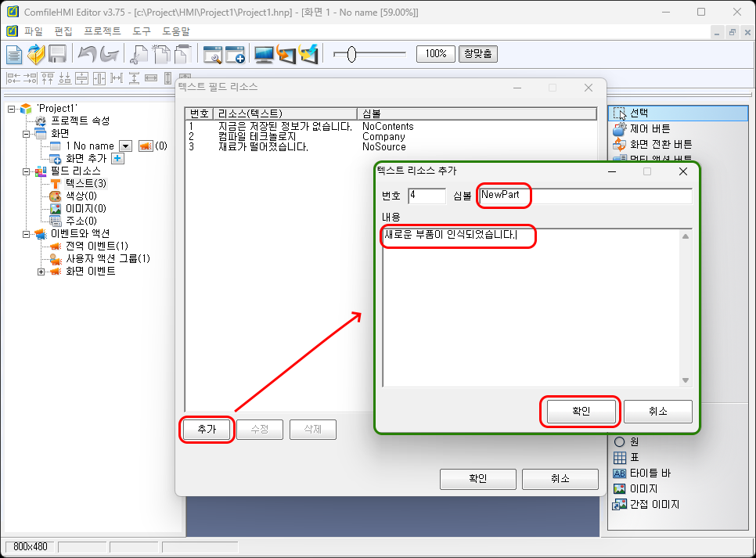Viewport: 756px width, 558px height.
Task: Click the screen preview magnifier toolbar icon
Action: 213,54
